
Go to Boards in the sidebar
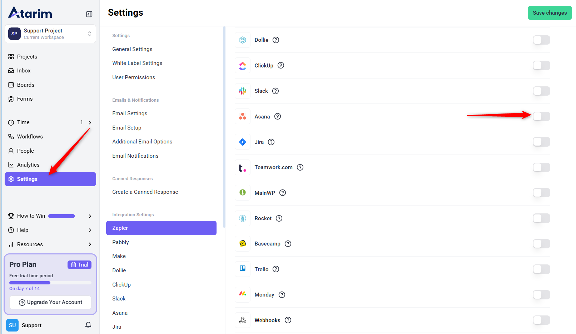pyautogui.click(x=26, y=85)
